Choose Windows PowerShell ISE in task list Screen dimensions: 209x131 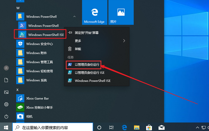click(x=97, y=81)
